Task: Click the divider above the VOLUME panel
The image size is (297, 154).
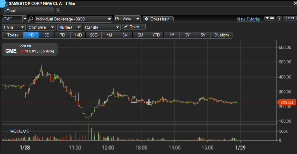Action: pos(139,124)
